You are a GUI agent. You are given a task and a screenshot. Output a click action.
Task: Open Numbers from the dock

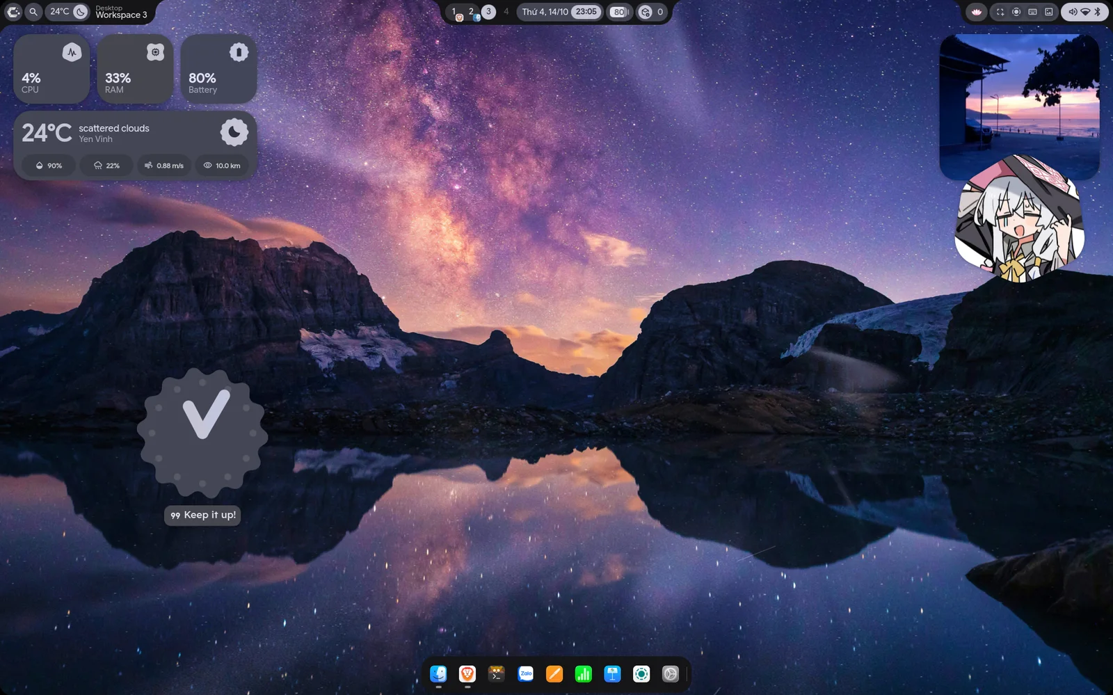click(x=584, y=673)
